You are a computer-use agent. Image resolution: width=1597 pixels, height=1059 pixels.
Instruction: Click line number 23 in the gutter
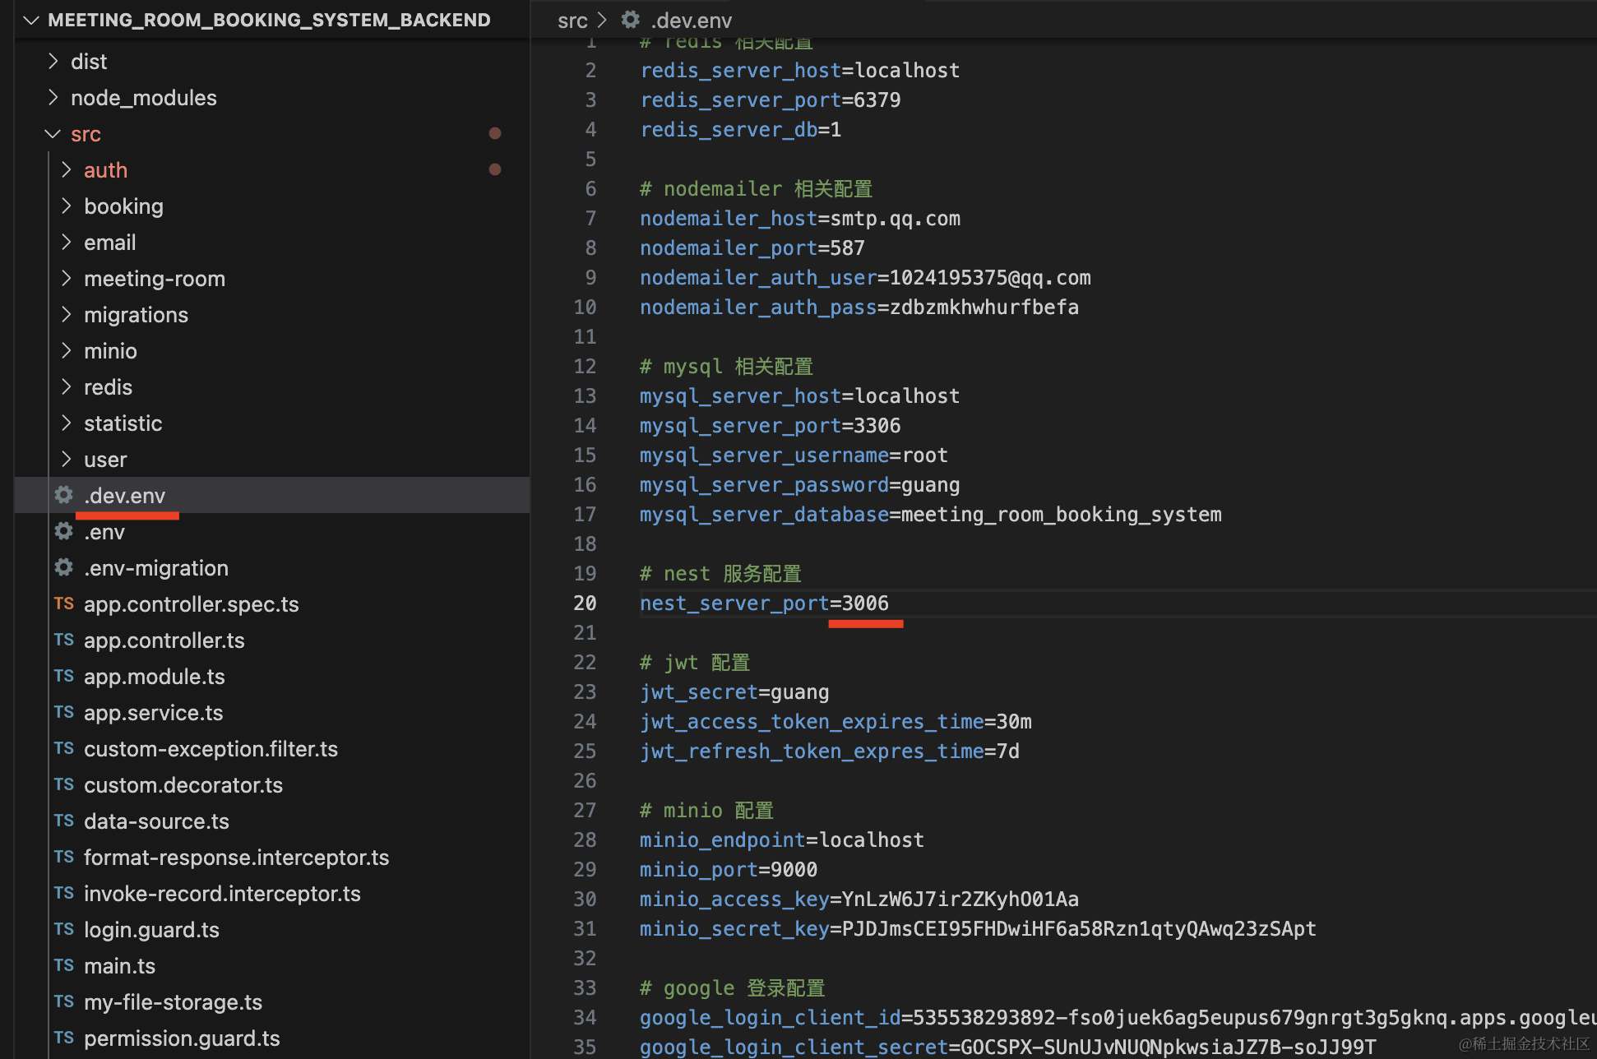585,692
